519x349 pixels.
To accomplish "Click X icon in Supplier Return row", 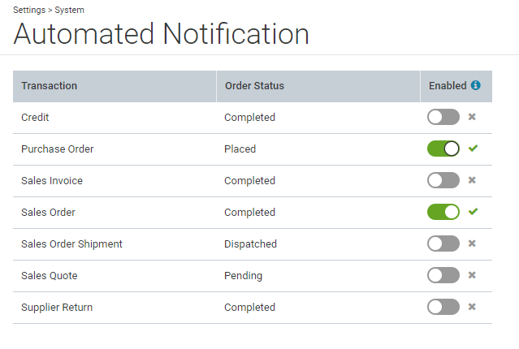I will coord(472,307).
